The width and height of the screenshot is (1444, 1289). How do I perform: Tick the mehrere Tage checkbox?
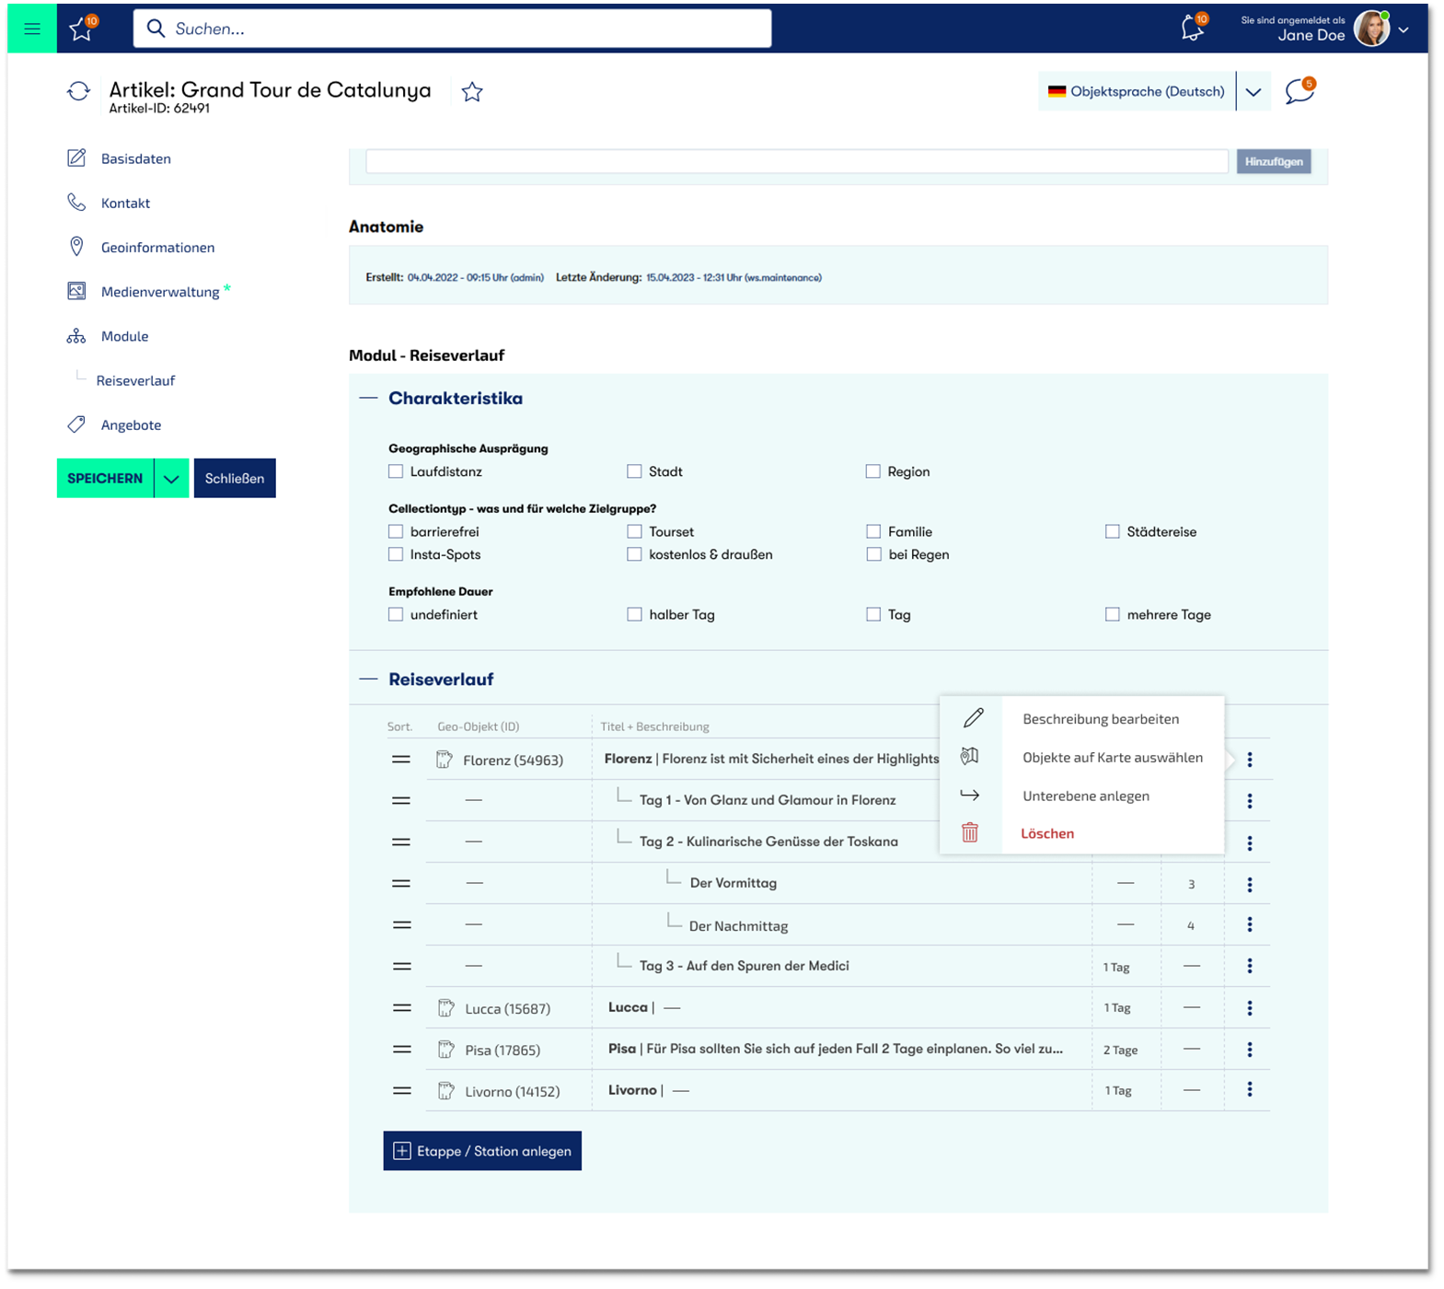pos(1113,614)
